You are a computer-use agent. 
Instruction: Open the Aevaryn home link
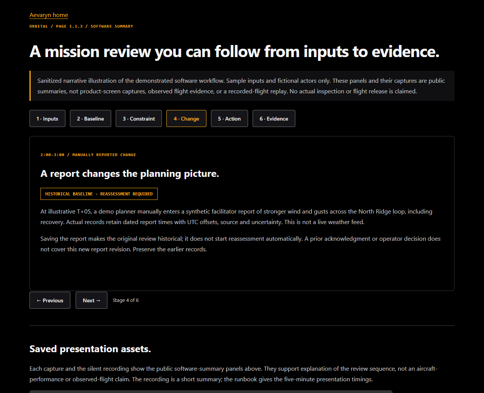point(49,15)
